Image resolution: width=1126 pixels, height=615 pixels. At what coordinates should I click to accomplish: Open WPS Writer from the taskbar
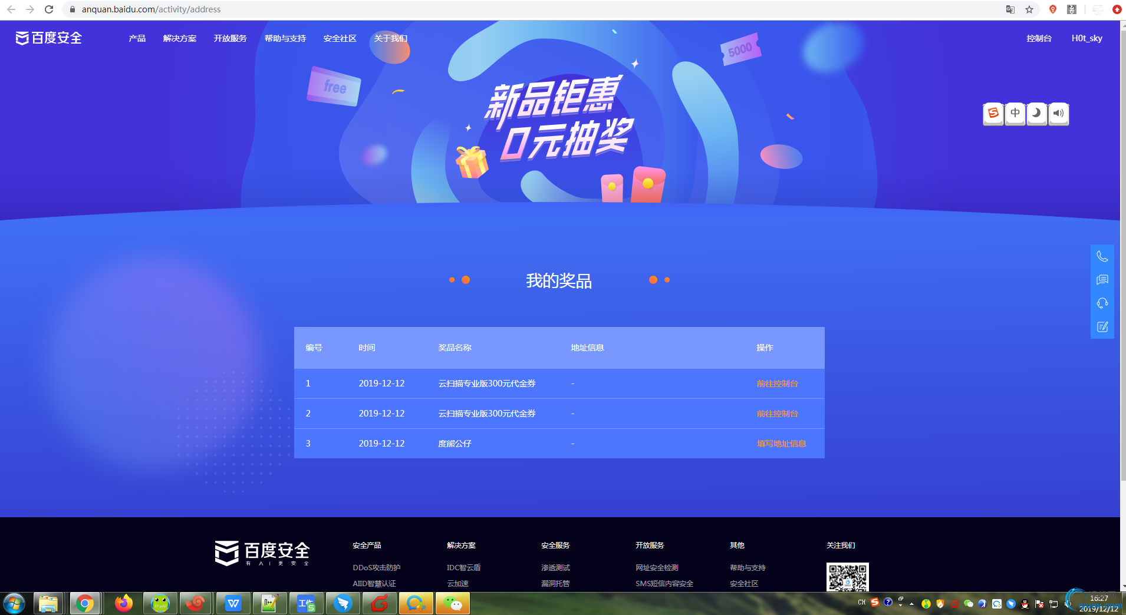coord(233,604)
